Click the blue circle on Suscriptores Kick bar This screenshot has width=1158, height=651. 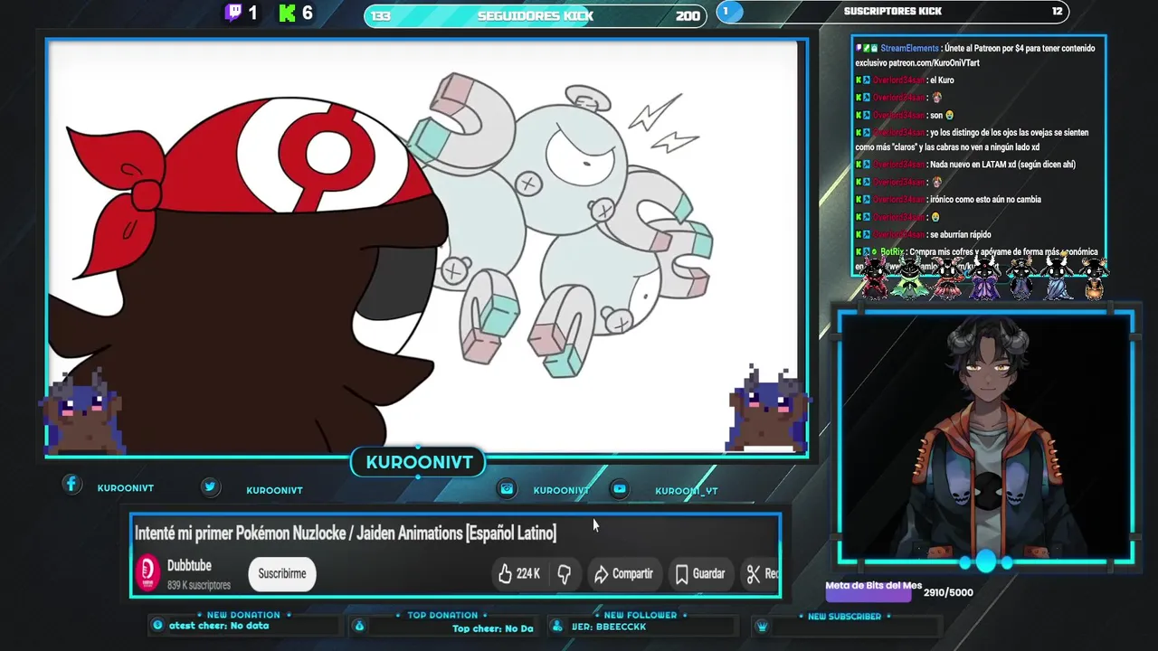[x=728, y=11]
